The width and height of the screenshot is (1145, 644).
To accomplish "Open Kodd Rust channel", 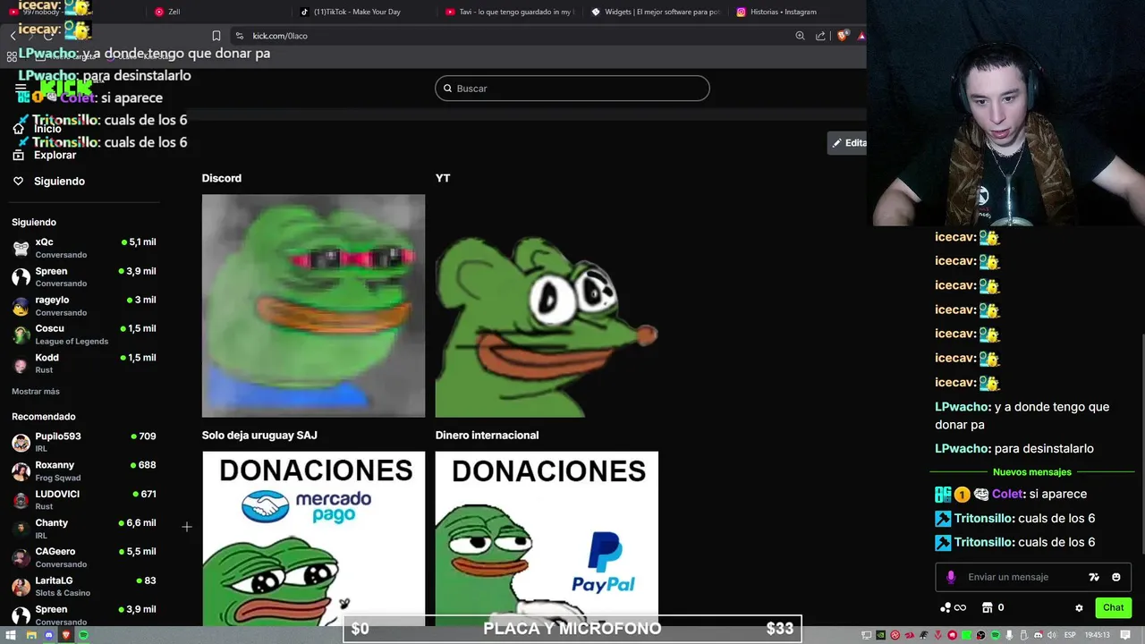I will [84, 363].
